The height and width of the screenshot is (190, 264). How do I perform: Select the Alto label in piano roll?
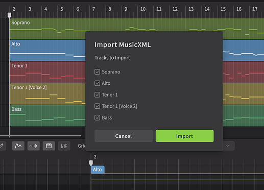point(98,170)
